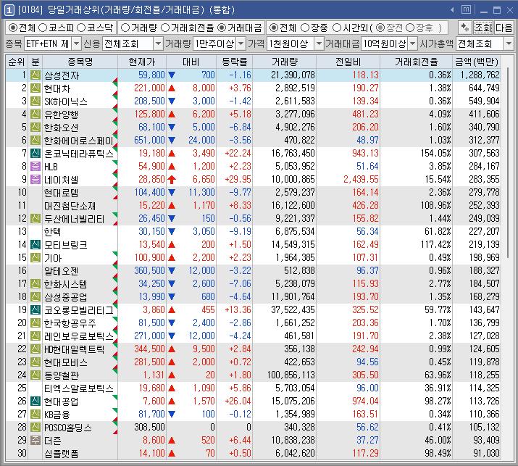The image size is (518, 466).
Task: Select the 거래량 sort radio button
Action: point(125,28)
